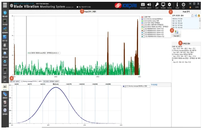203x130 pixels.
Task: Click the Volumn speaker icon
Action: [x=149, y=6]
